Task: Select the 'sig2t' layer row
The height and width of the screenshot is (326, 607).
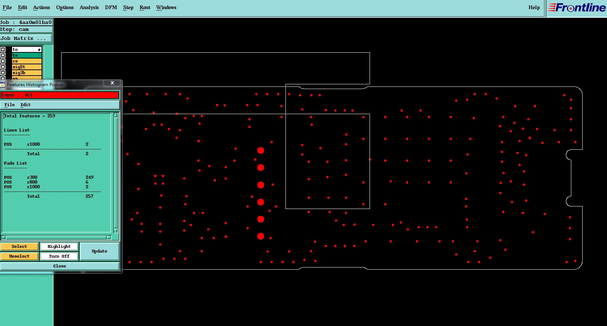Action: 27,67
